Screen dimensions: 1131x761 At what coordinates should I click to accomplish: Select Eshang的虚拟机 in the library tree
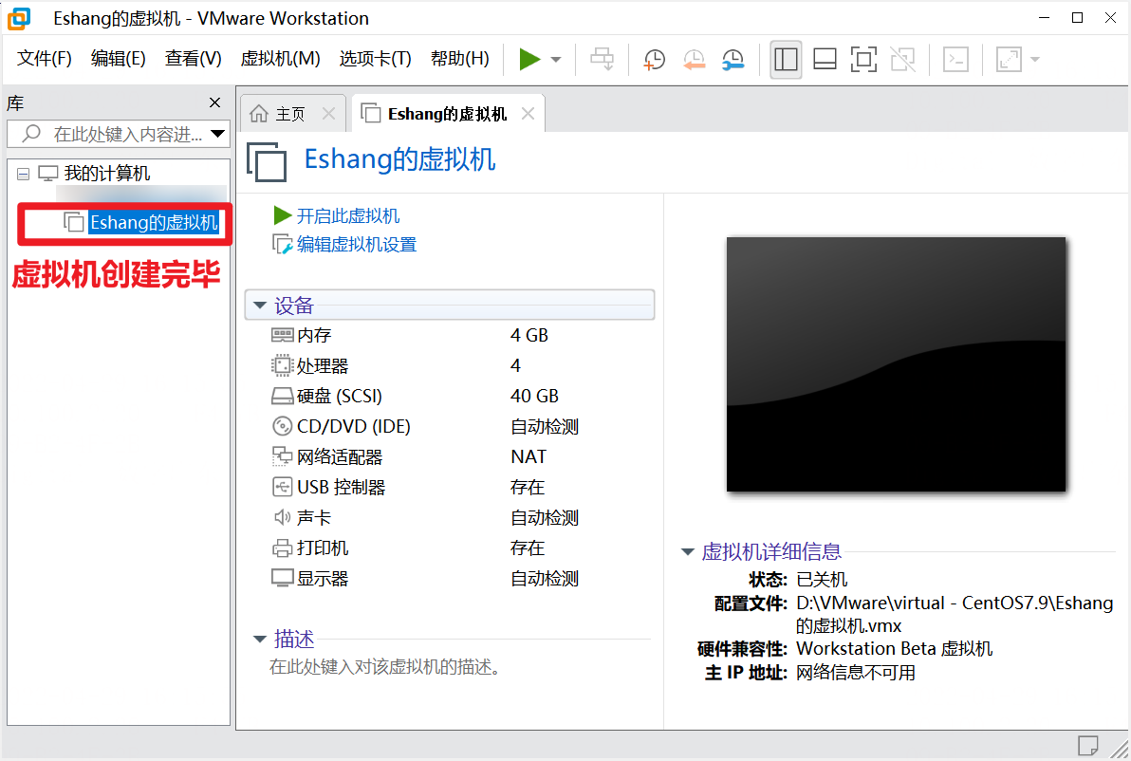coord(154,222)
